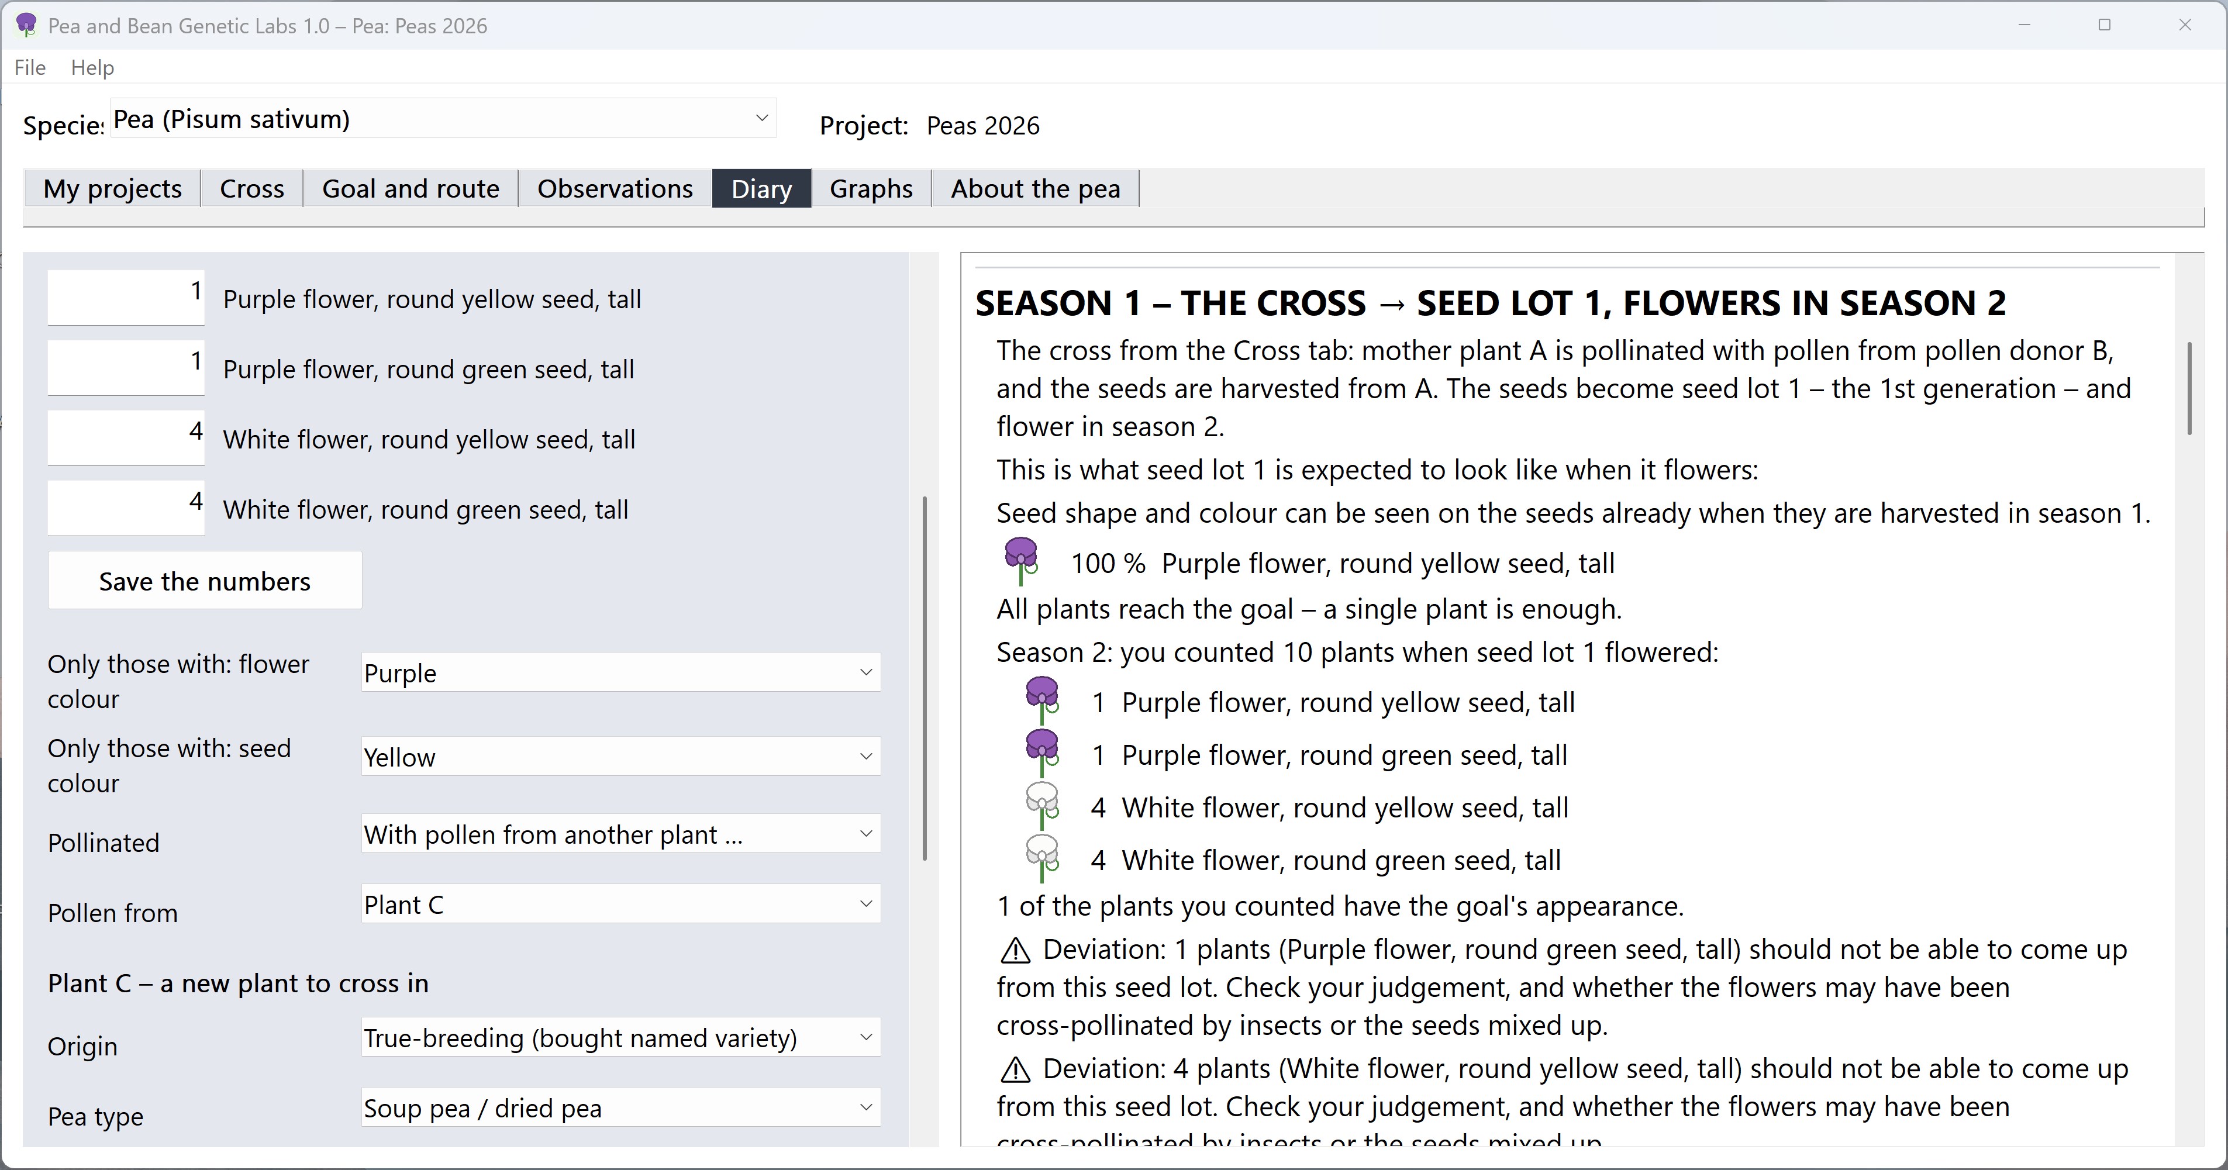Image resolution: width=2228 pixels, height=1170 pixels.
Task: Switch to the Graphs tab
Action: tap(871, 188)
